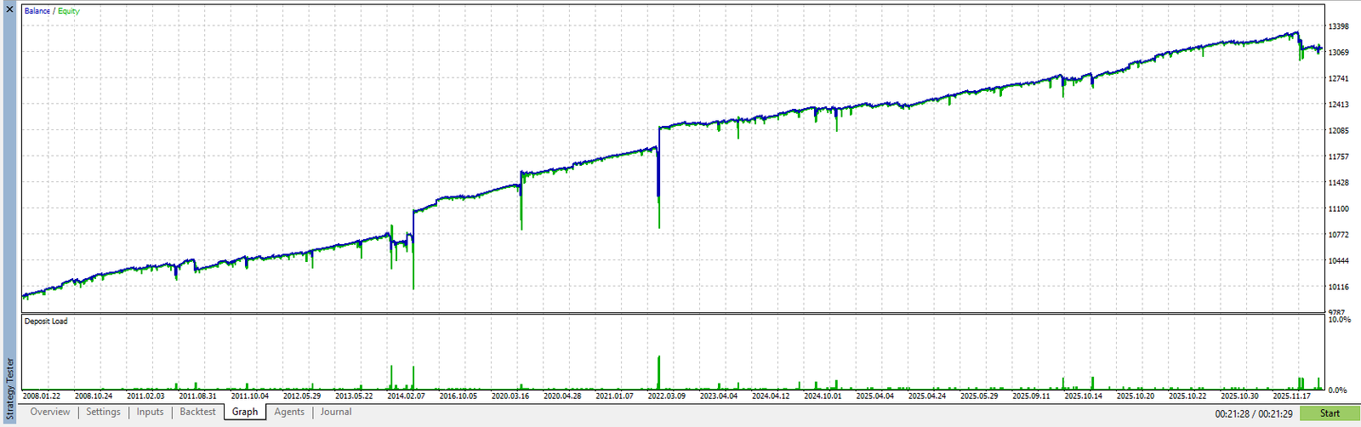
Task: Click the green Equity legend label
Action: 69,11
